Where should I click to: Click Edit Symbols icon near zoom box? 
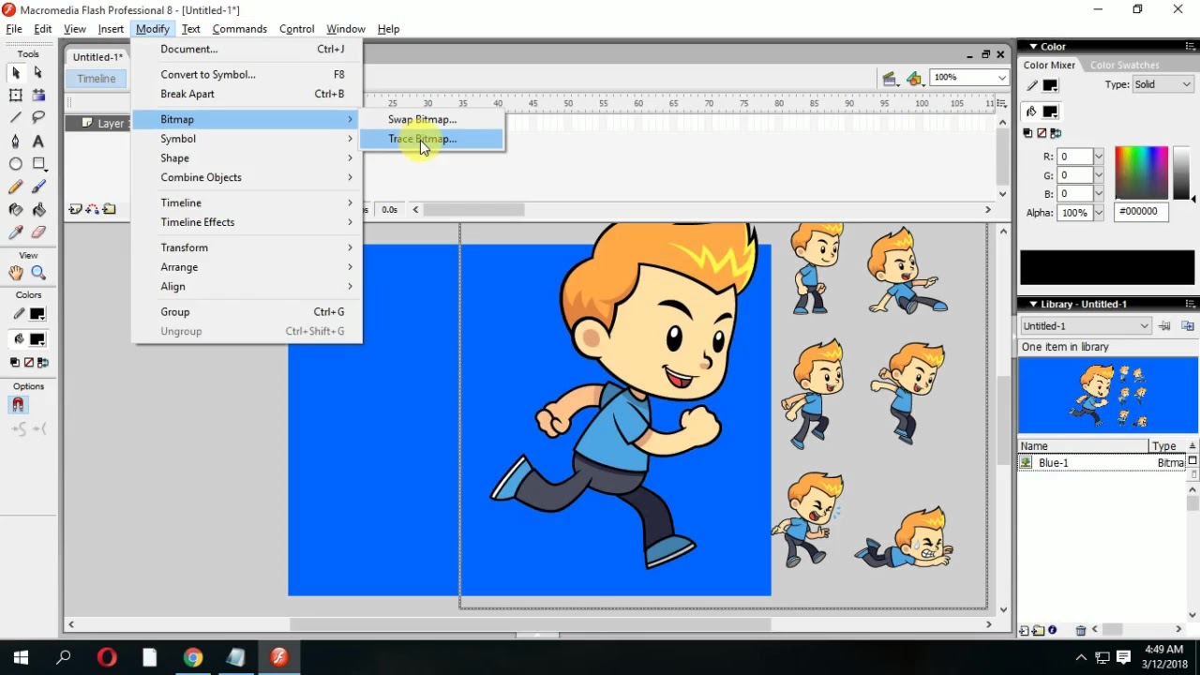point(915,78)
